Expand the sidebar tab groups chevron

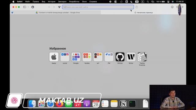pyautogui.click(x=28, y=7)
